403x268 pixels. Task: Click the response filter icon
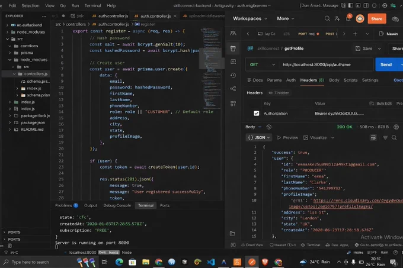click(385, 138)
